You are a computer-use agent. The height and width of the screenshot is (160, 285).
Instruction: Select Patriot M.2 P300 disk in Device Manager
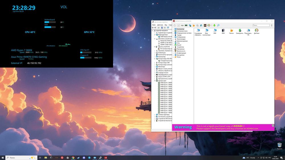(166, 41)
